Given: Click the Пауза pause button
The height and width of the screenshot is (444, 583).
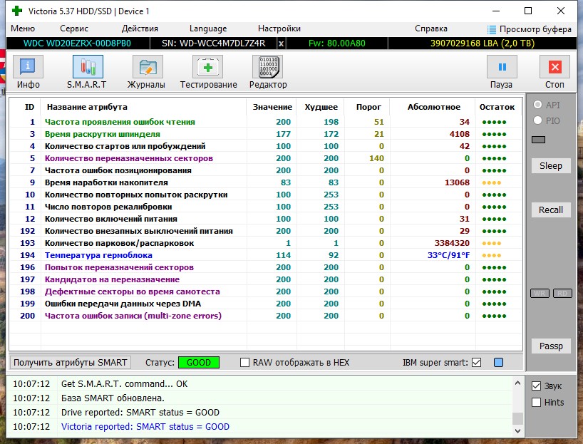Looking at the screenshot, I should click(x=502, y=67).
